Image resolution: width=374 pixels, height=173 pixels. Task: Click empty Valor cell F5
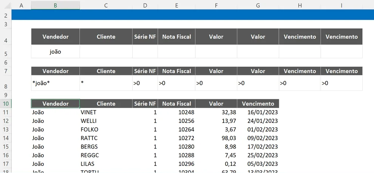(216, 51)
